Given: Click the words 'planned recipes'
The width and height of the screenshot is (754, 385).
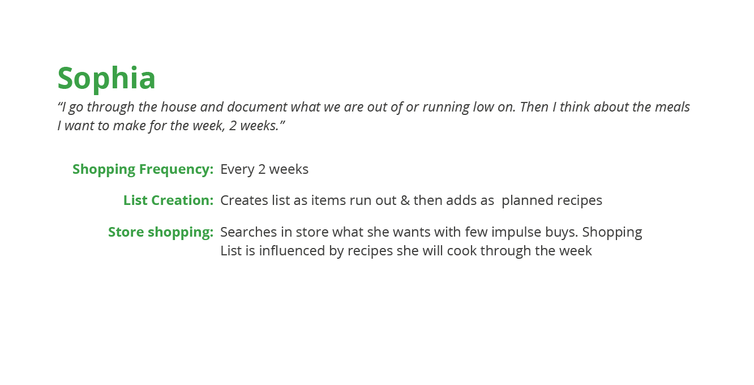Looking at the screenshot, I should point(552,200).
